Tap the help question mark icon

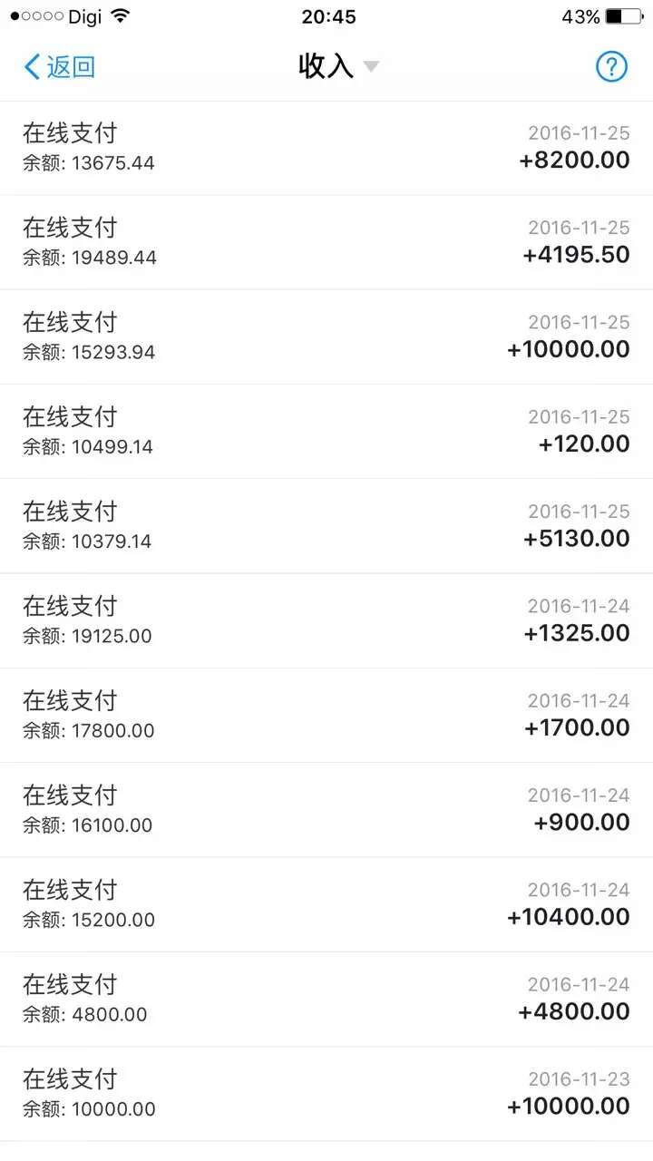coord(611,66)
